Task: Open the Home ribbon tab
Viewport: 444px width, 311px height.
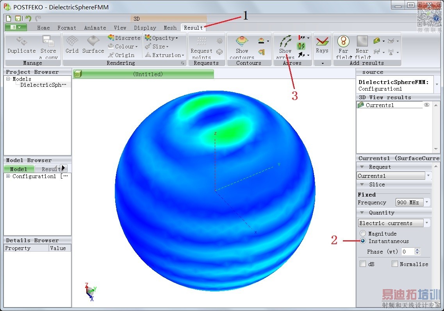Action: coord(44,28)
